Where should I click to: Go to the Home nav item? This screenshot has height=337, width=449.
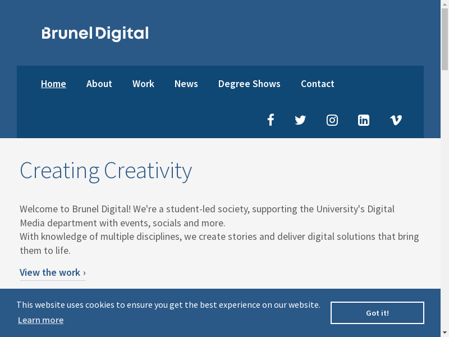pos(53,84)
